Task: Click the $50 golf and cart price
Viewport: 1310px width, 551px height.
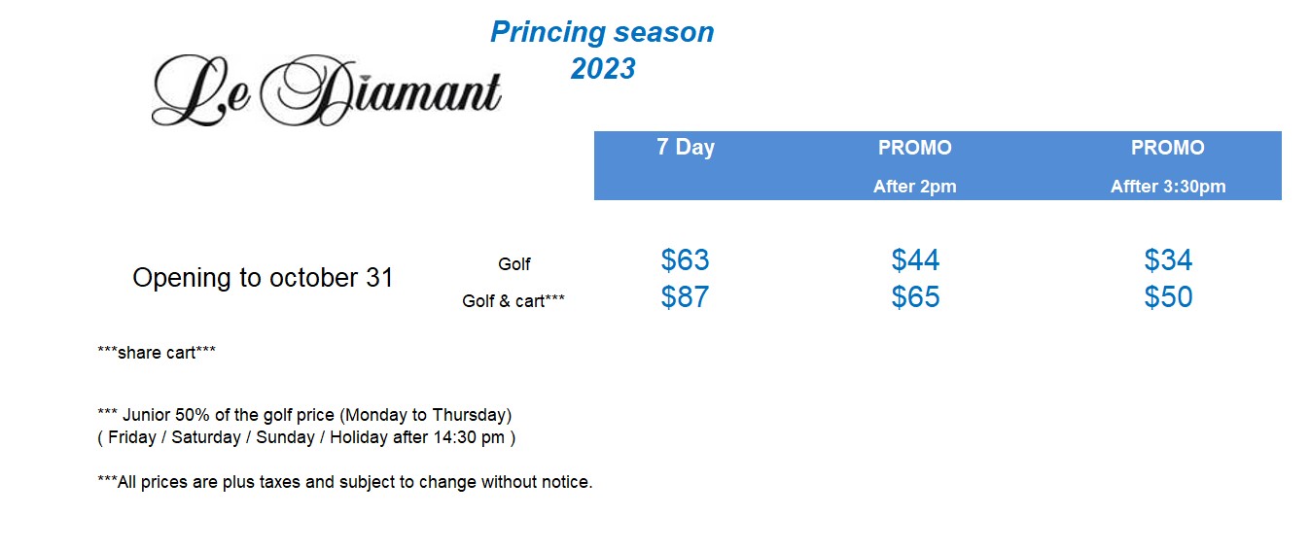Action: (1169, 297)
